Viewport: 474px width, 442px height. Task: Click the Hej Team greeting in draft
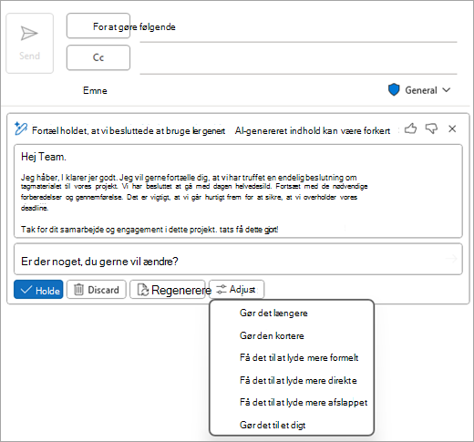tap(44, 157)
